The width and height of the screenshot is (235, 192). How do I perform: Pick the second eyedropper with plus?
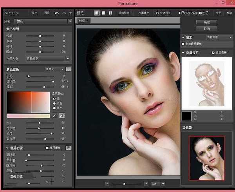point(61,116)
